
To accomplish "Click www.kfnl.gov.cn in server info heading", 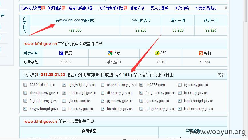I will 41,121.
